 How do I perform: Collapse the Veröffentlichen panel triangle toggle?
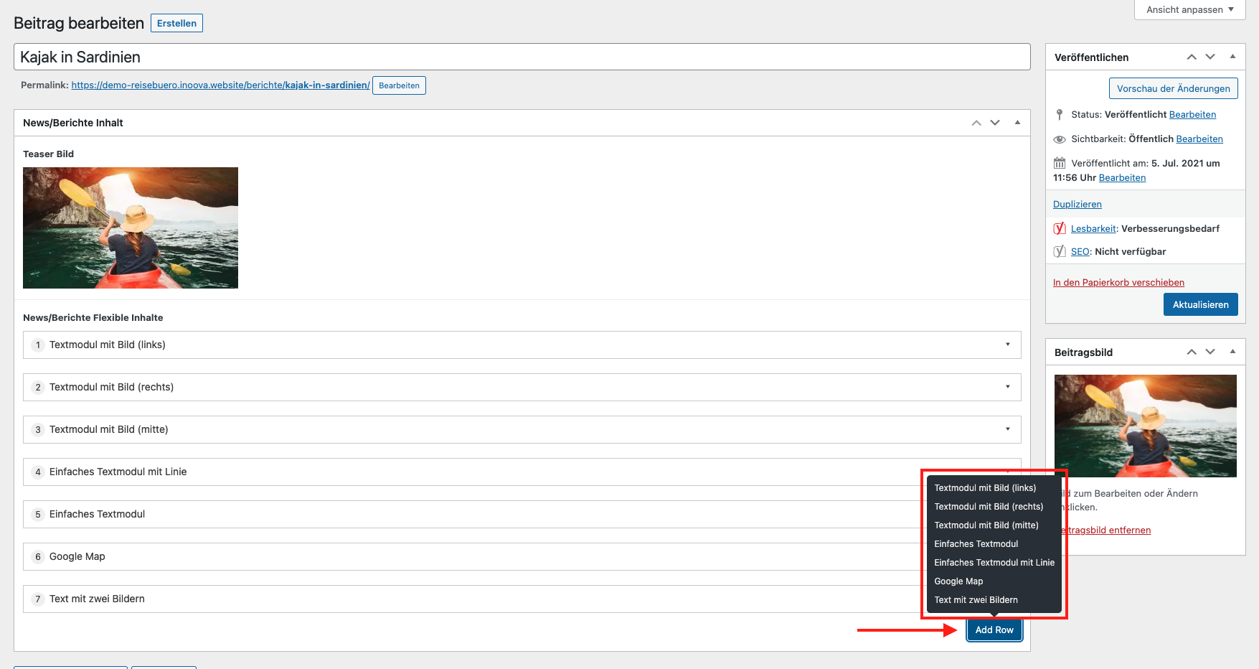click(1232, 57)
